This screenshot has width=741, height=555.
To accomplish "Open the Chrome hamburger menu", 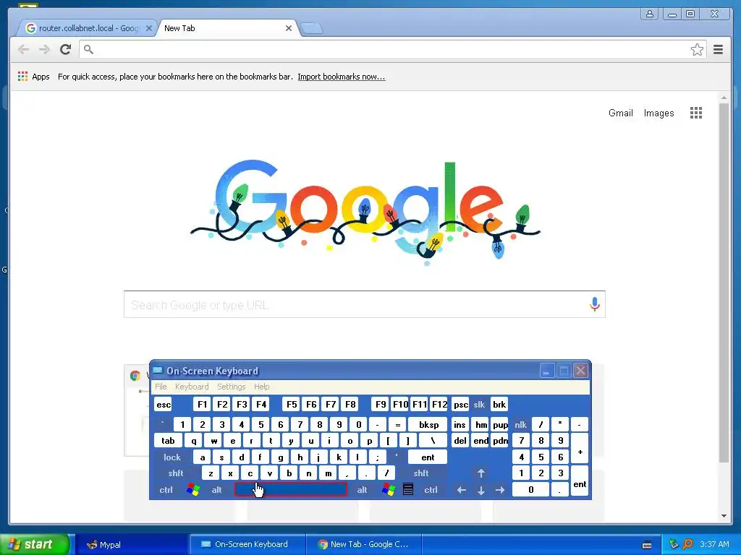I will (x=719, y=50).
